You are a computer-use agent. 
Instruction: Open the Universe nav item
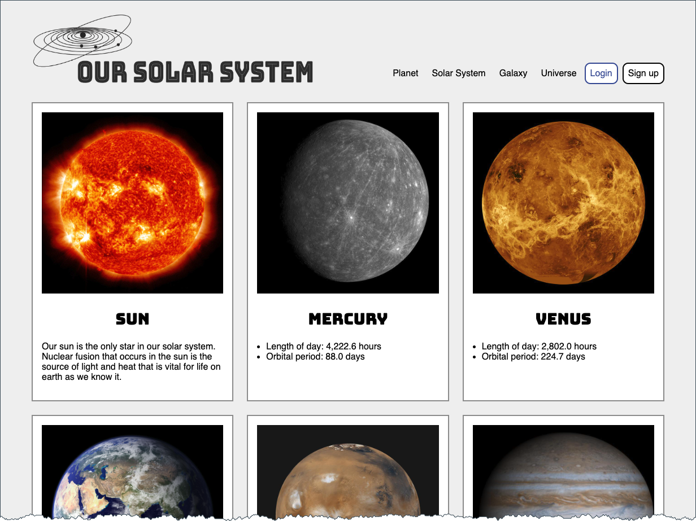pyautogui.click(x=558, y=73)
